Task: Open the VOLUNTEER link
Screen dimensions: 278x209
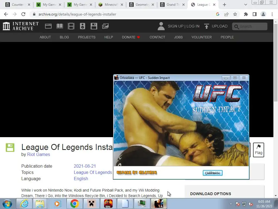Action: (202, 37)
